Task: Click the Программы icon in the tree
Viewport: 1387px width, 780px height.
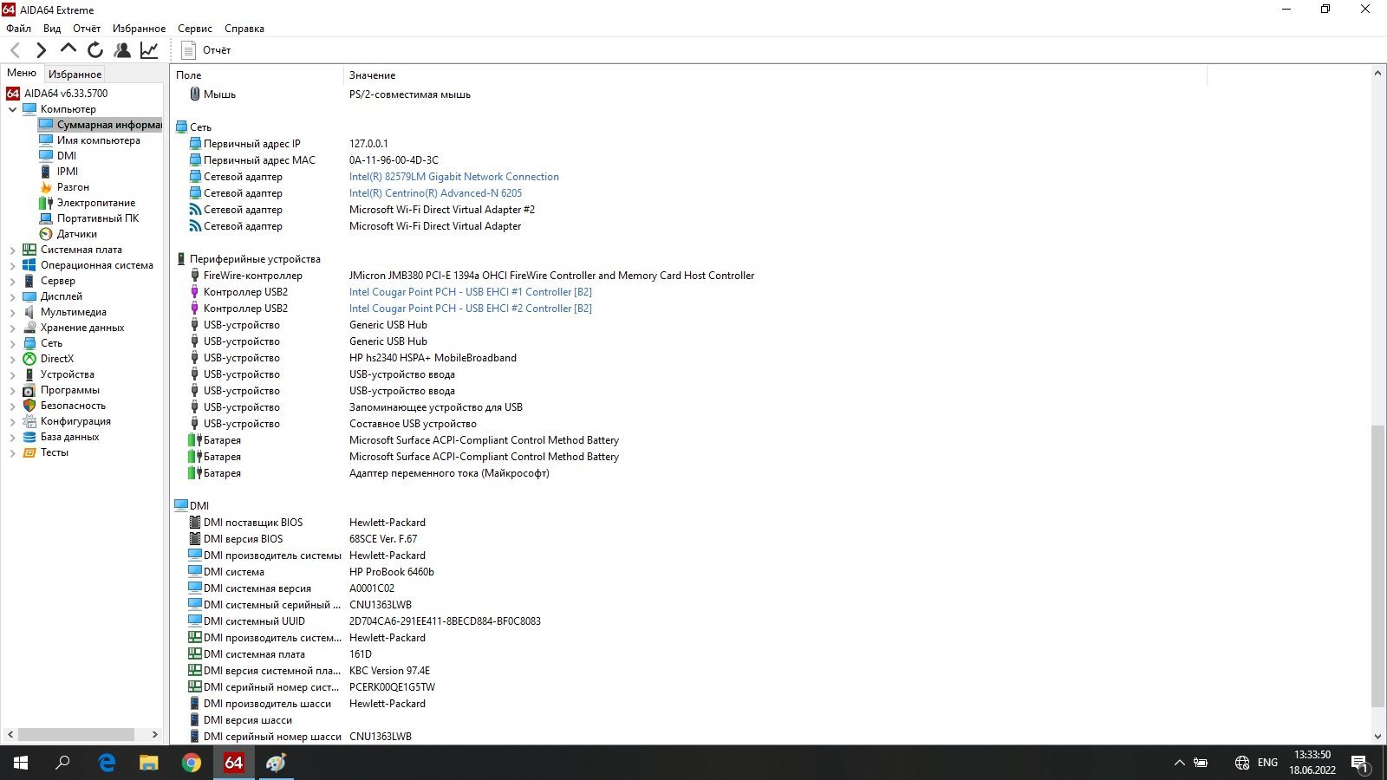Action: click(x=29, y=390)
